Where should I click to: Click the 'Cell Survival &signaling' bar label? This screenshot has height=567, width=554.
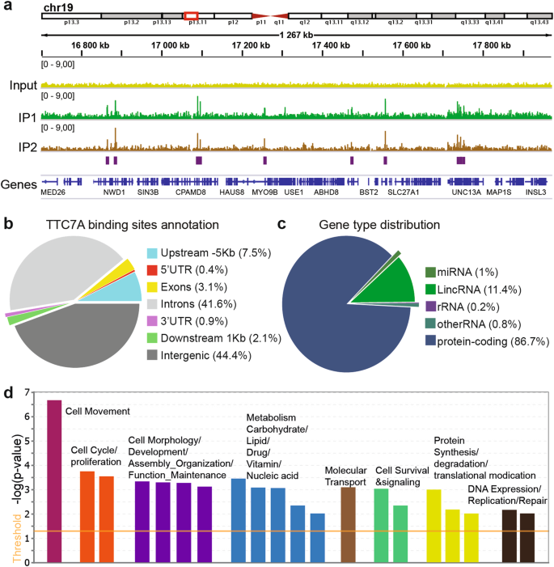402,476
